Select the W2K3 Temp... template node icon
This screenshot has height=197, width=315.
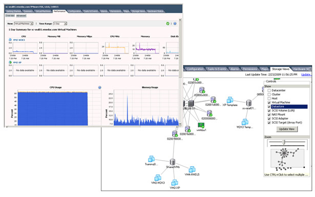click(245, 122)
